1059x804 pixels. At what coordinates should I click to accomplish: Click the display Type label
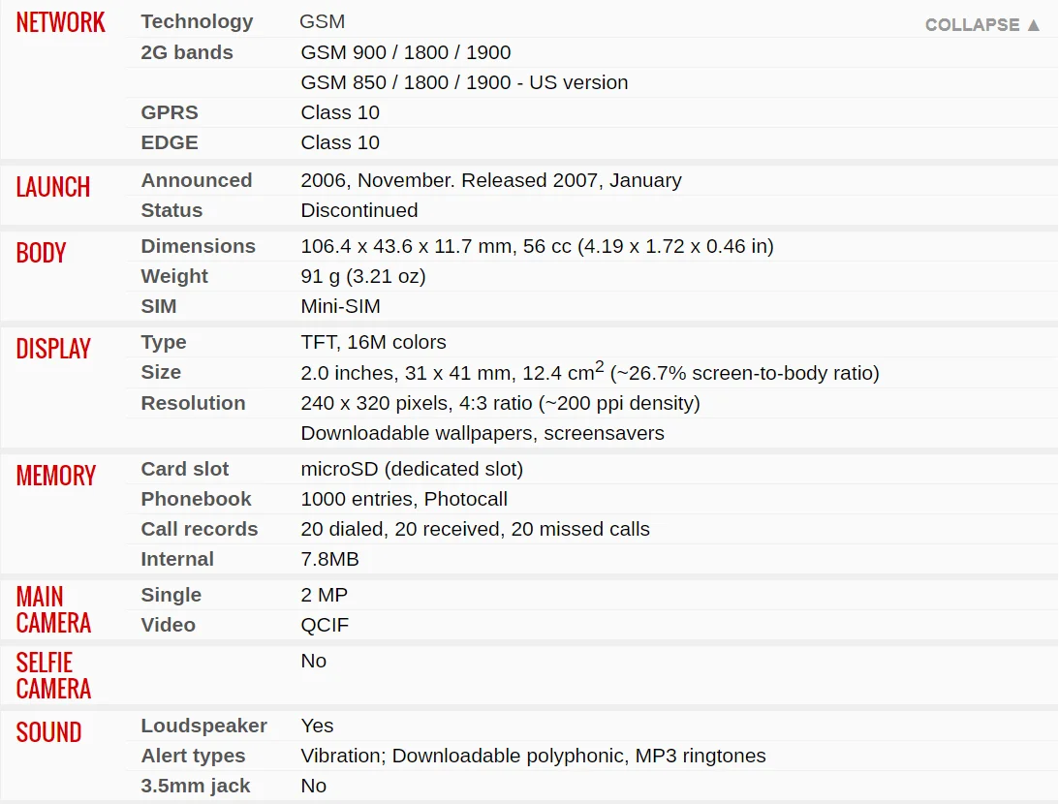click(164, 342)
